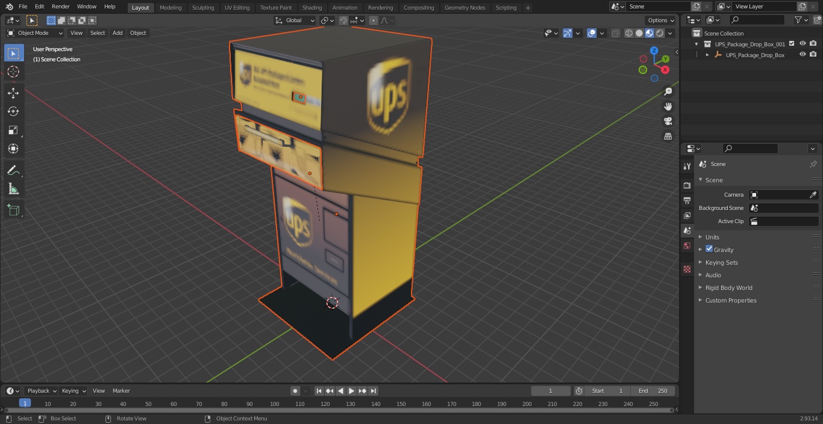Viewport: 823px width, 424px height.
Task: Select the Cursor tool in the toolbar
Action: tap(13, 72)
